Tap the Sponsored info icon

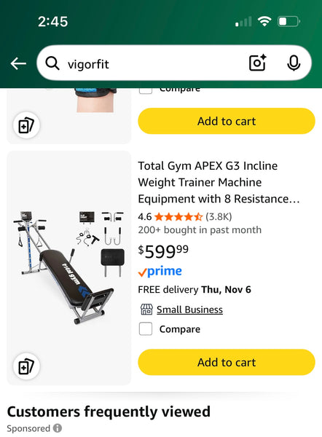click(x=58, y=428)
